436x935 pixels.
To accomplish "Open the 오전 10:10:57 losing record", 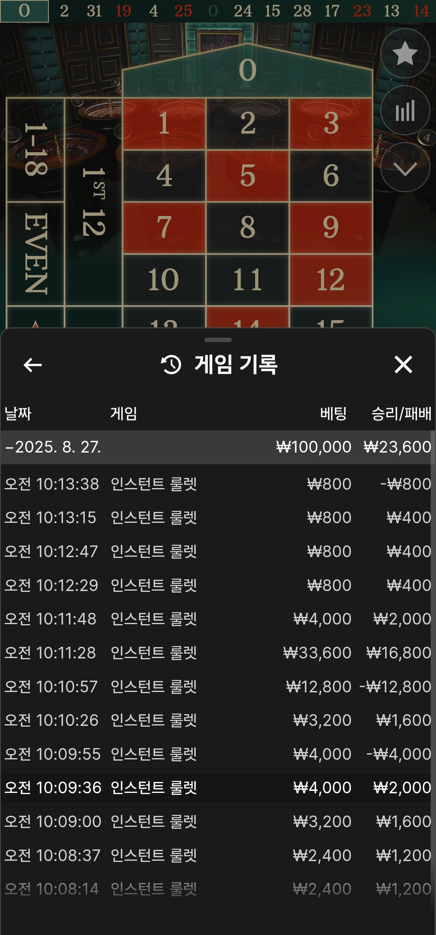I will pos(218,686).
